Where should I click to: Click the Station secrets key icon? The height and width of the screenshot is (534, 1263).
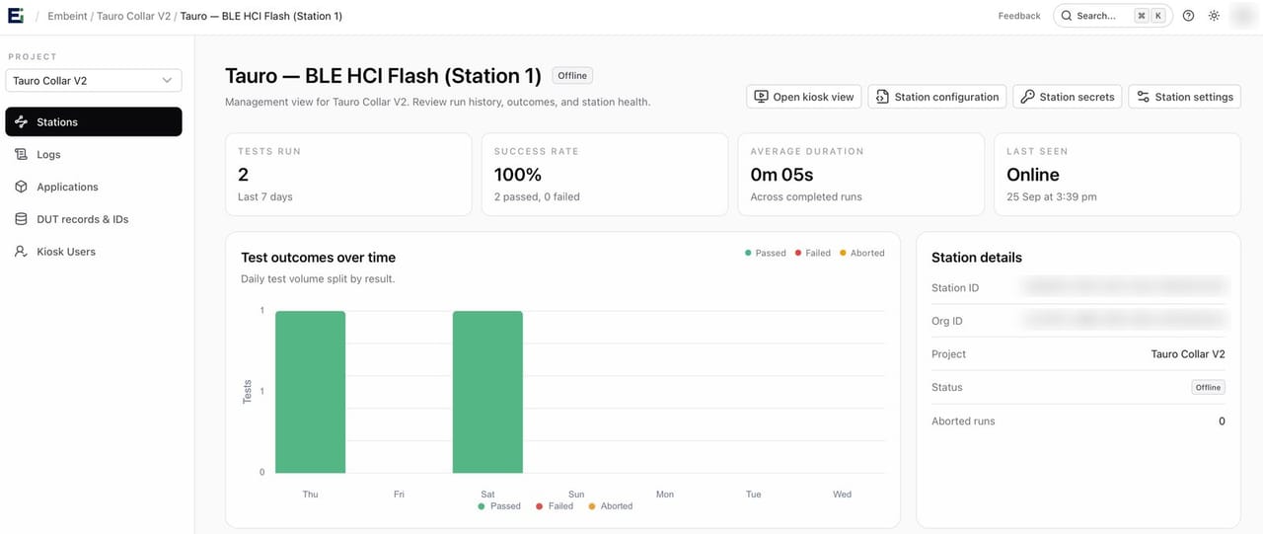[1027, 97]
